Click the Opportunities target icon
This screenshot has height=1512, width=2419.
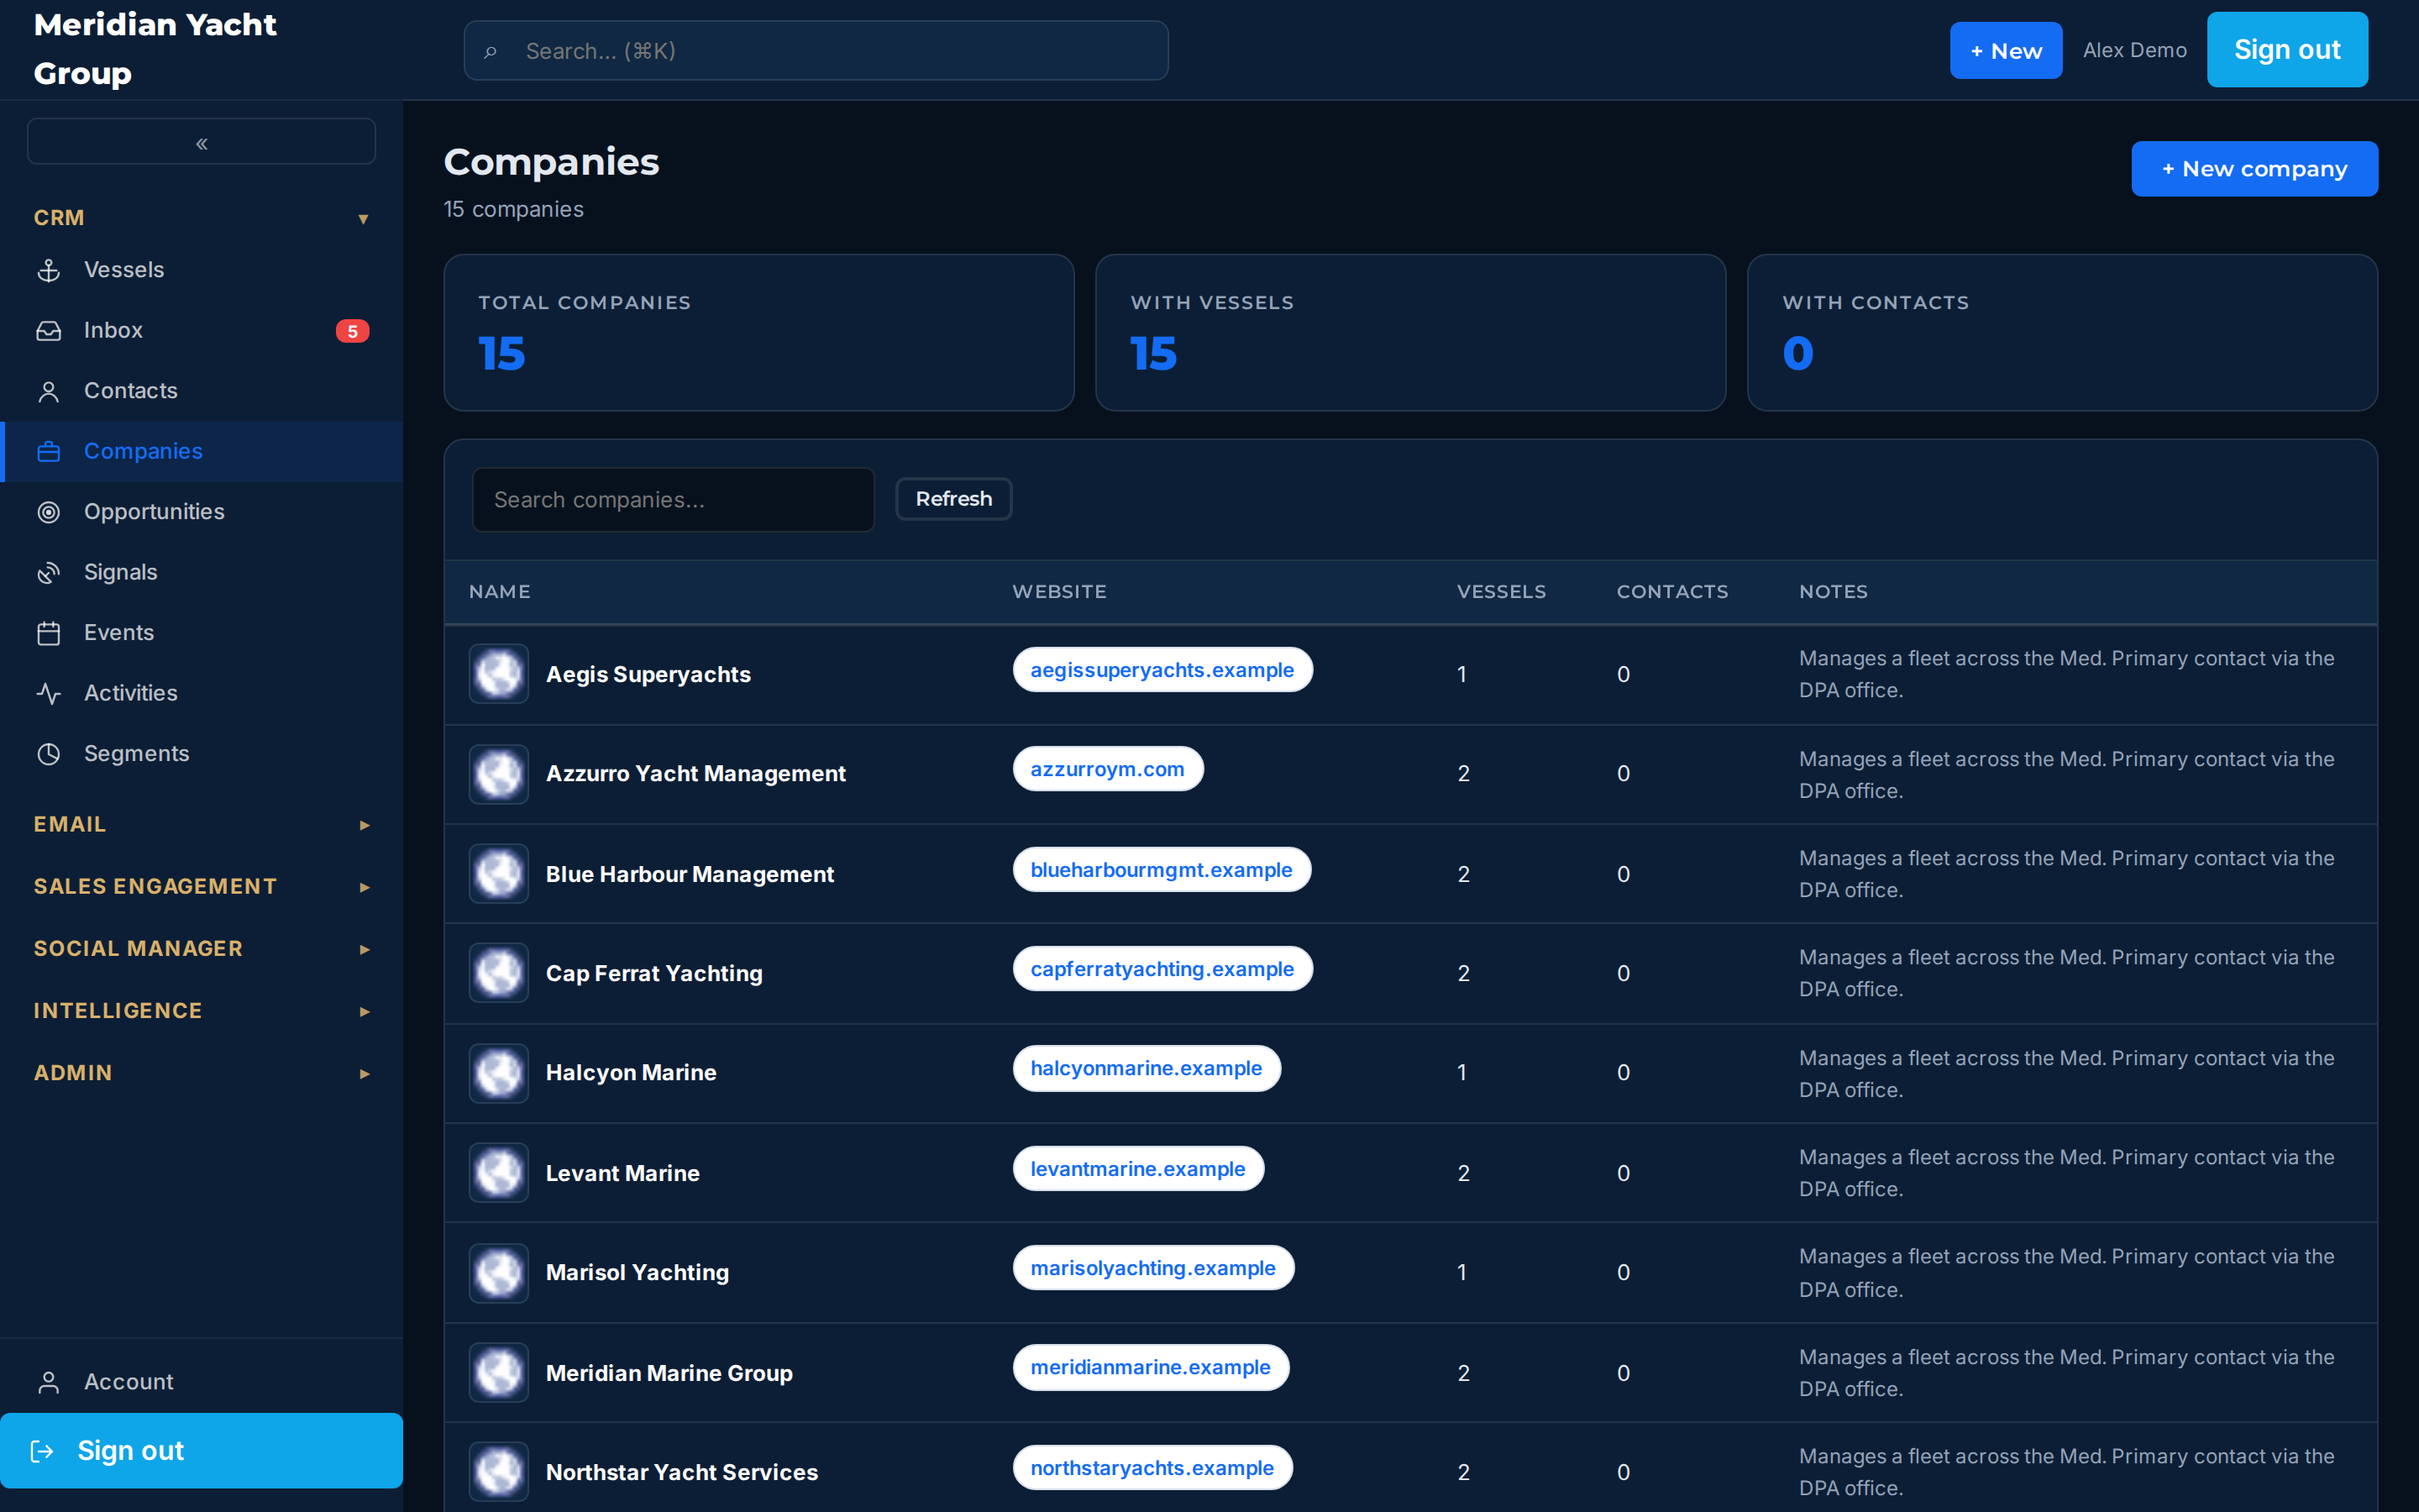click(x=49, y=512)
